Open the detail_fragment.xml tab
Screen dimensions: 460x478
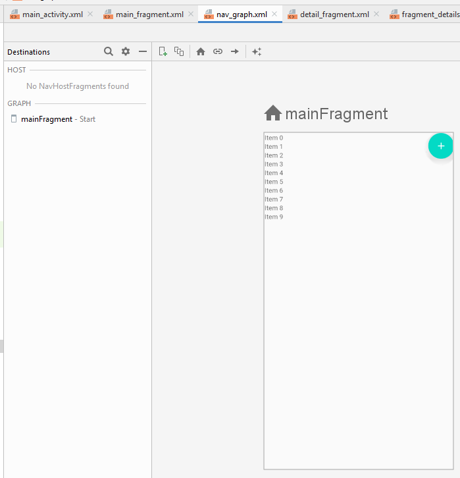pos(334,14)
